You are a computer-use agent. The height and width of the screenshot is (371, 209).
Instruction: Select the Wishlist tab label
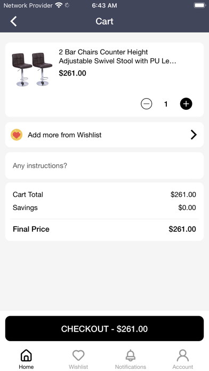(78, 367)
